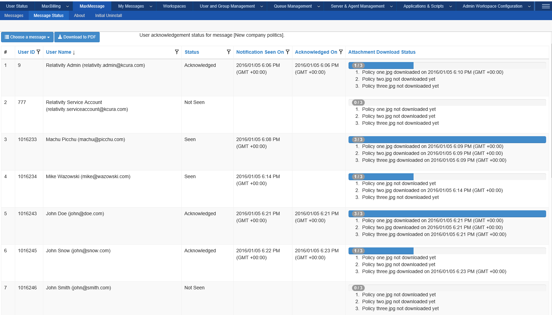Filter the User ID column
Viewport: 552px width, 315px height.
[x=38, y=52]
